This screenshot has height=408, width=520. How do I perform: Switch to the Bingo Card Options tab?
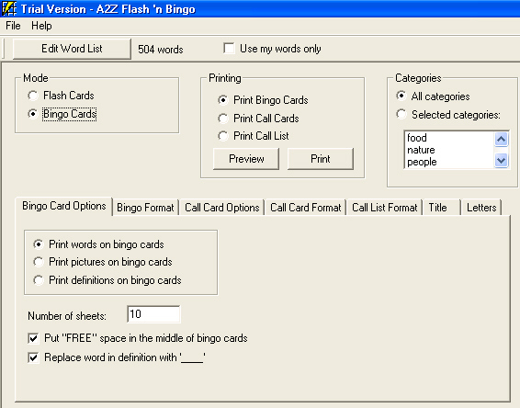[x=64, y=206]
